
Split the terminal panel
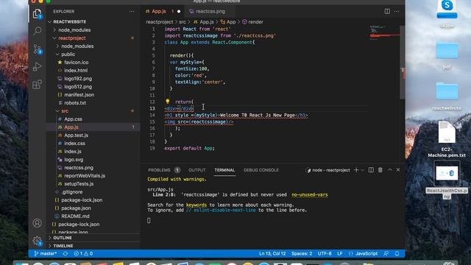[371, 170]
